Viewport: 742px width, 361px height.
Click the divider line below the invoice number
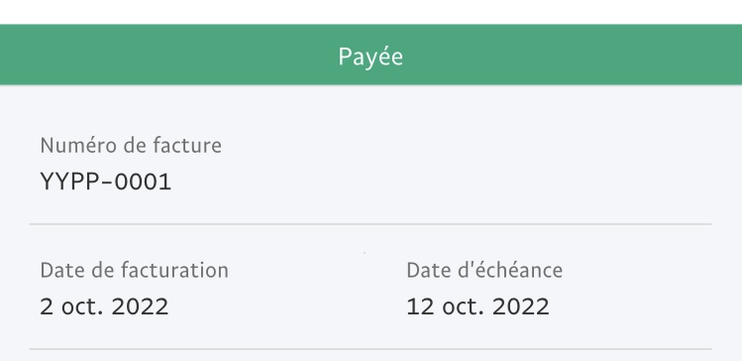click(371, 224)
